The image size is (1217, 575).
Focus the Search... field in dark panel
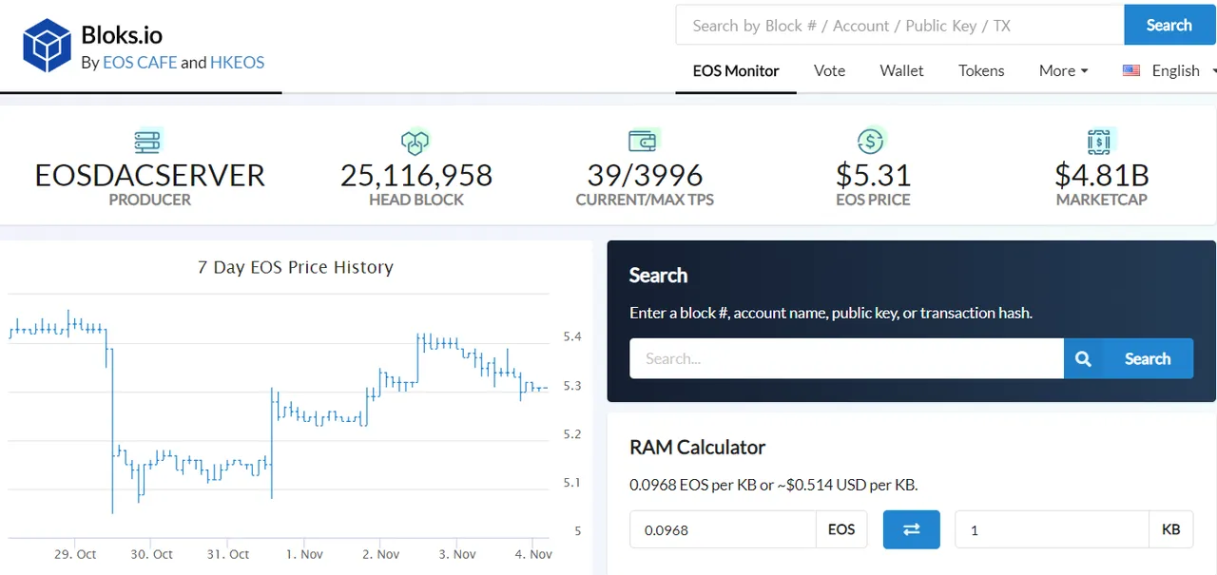pos(846,358)
